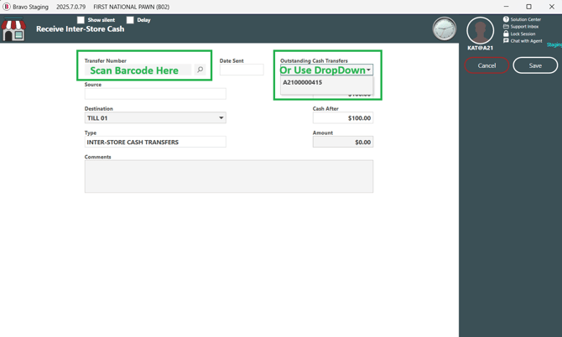Close the Bravo Staging window
The height and width of the screenshot is (337, 562).
click(x=552, y=7)
